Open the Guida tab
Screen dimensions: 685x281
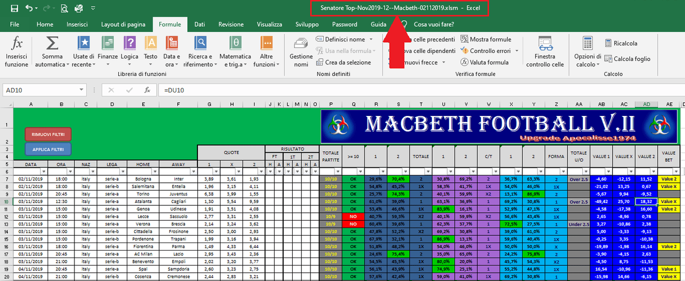coord(378,24)
